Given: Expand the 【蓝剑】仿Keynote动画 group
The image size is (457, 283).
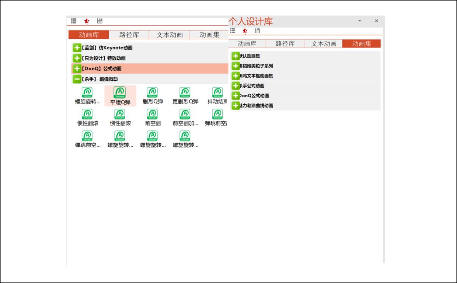Looking at the screenshot, I should point(77,48).
